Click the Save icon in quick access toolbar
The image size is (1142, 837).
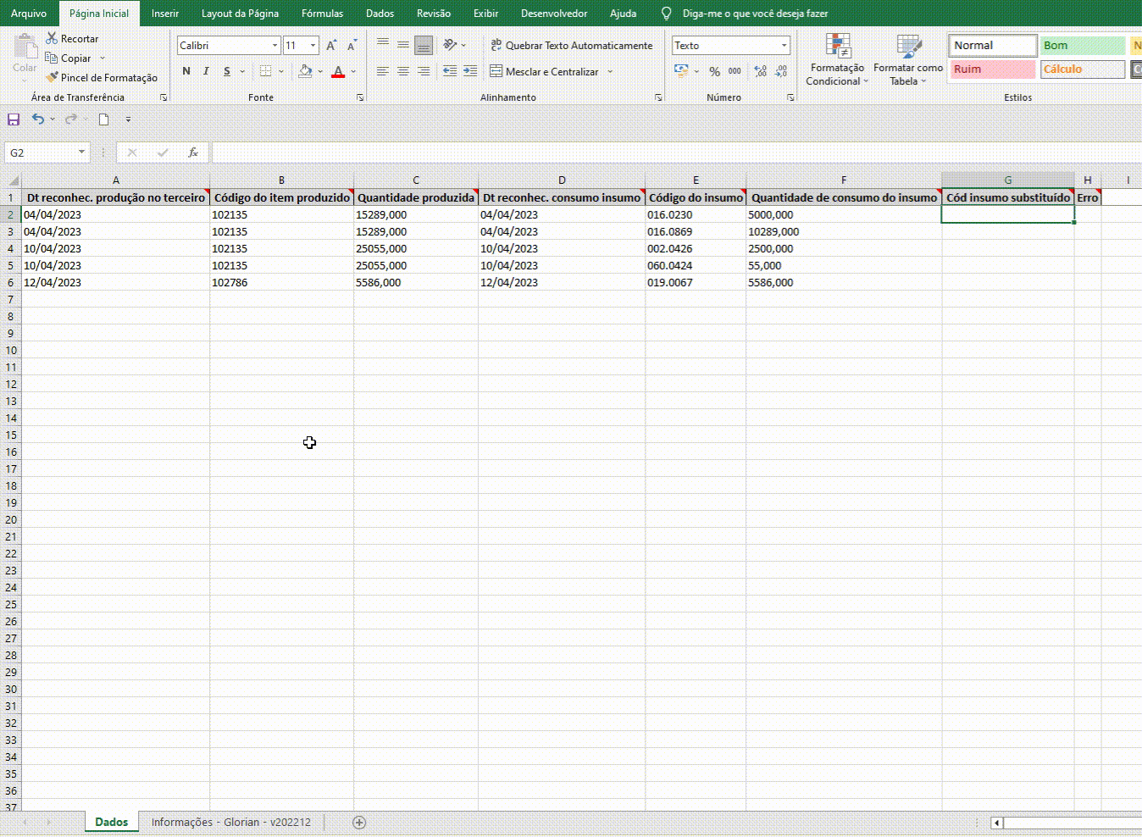coord(13,119)
